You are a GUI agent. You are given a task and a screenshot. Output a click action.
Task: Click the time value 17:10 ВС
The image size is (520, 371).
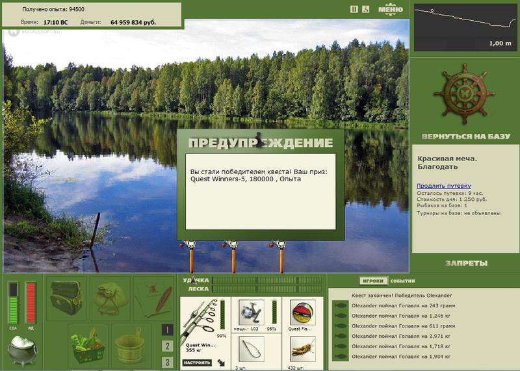[55, 23]
